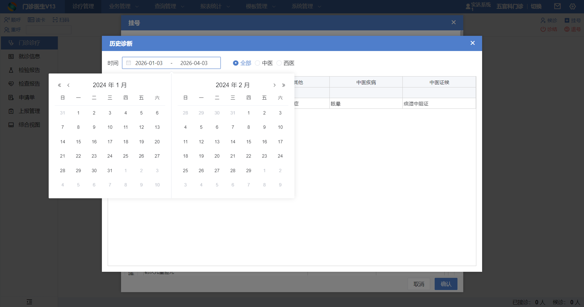Click the 顺呼 call icon button
The height and width of the screenshot is (307, 584).
tap(12, 20)
